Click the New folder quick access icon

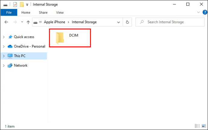point(22,5)
